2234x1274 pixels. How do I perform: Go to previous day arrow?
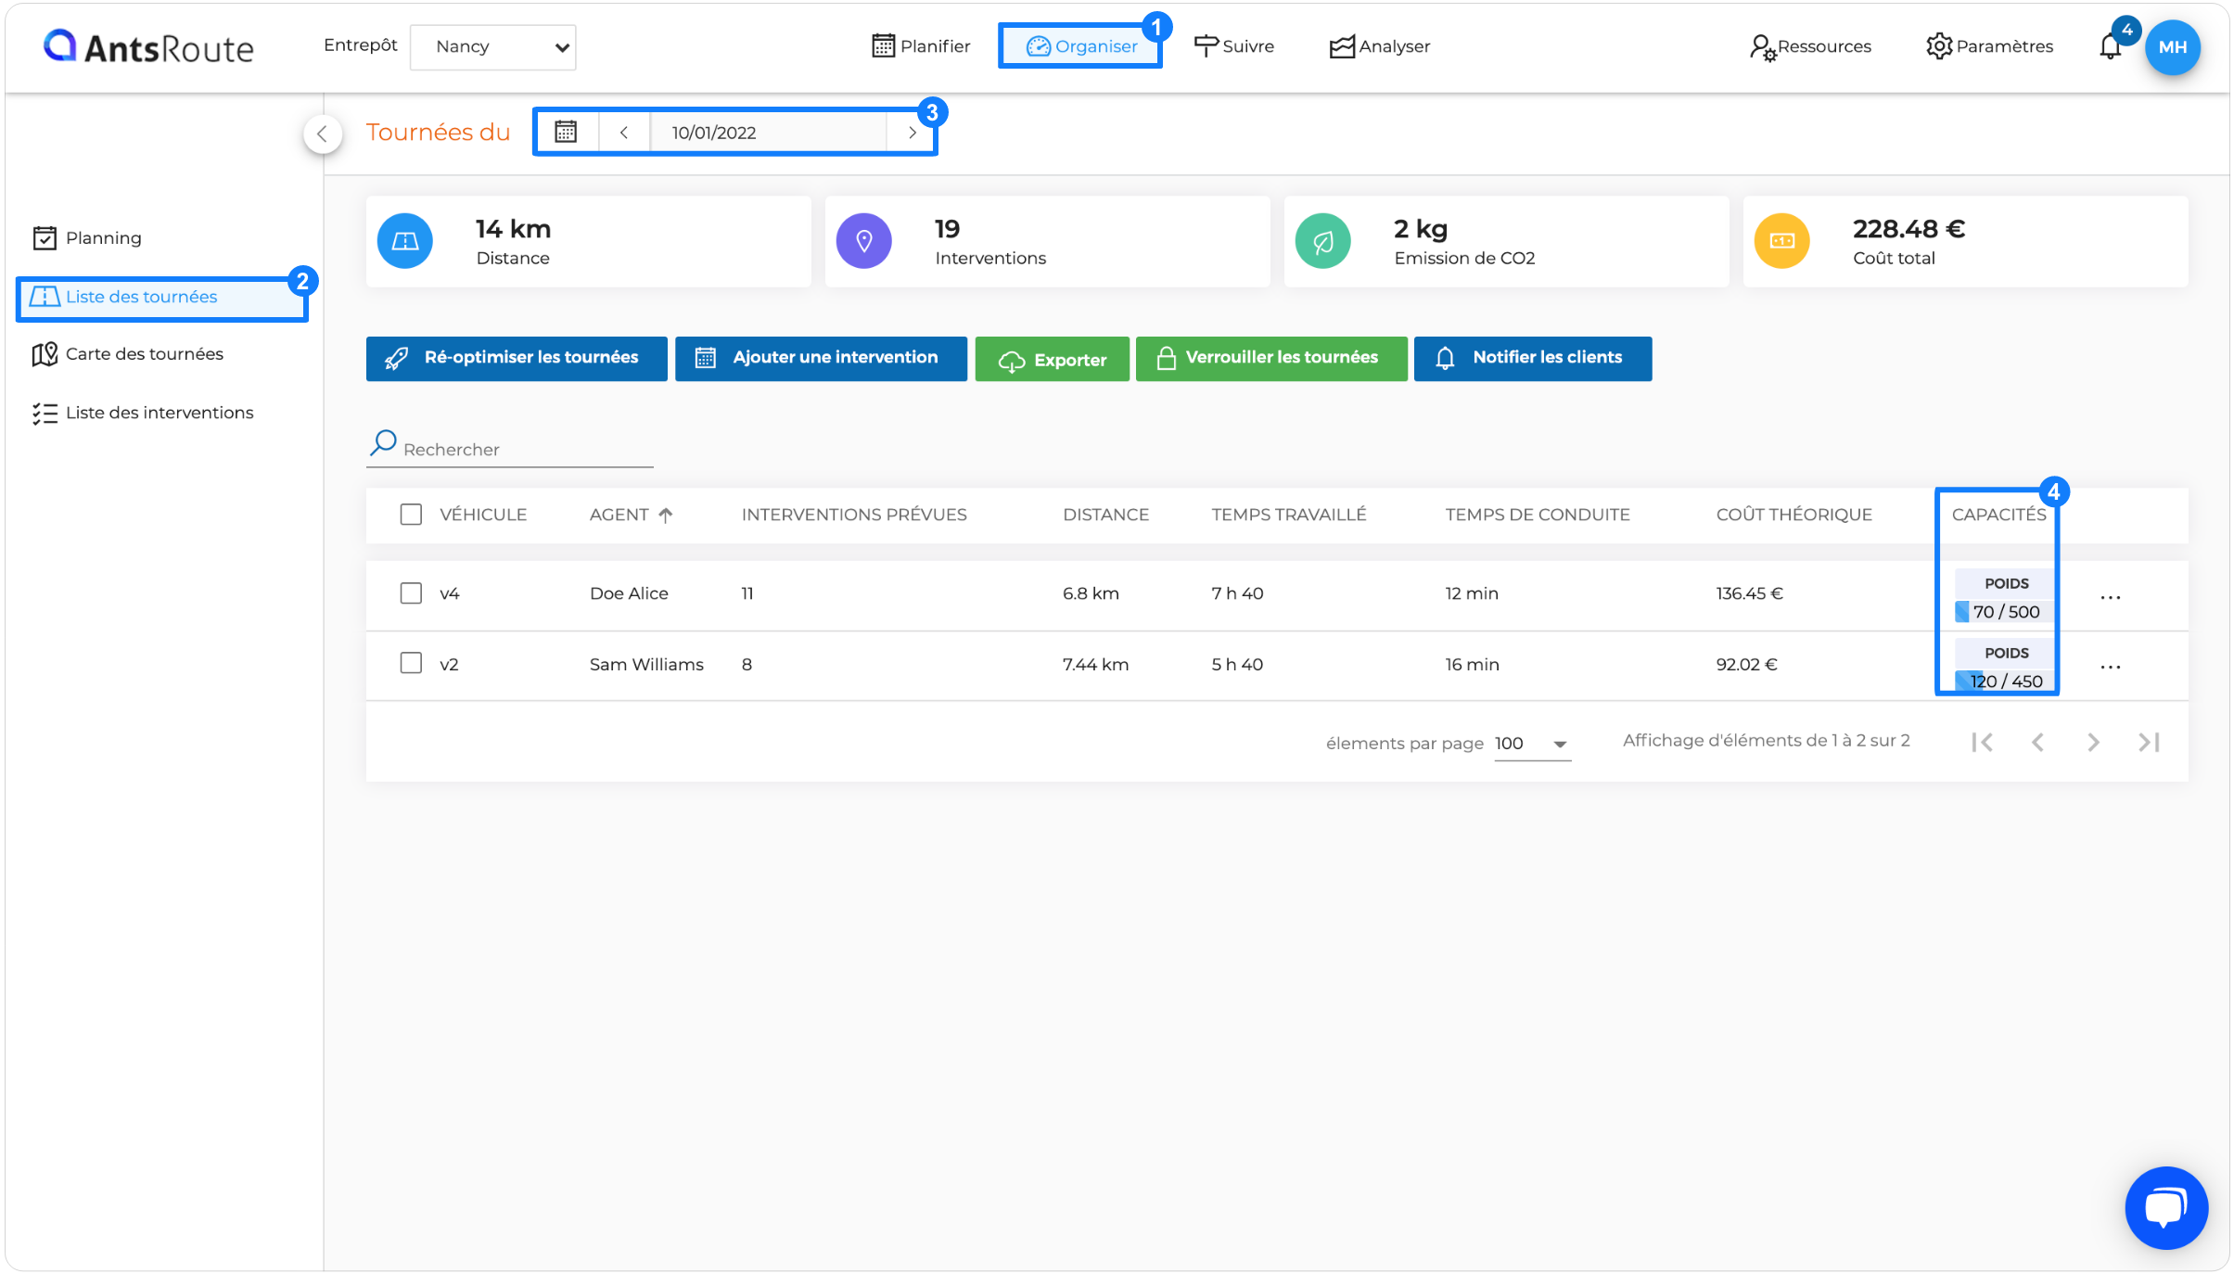pyautogui.click(x=624, y=132)
